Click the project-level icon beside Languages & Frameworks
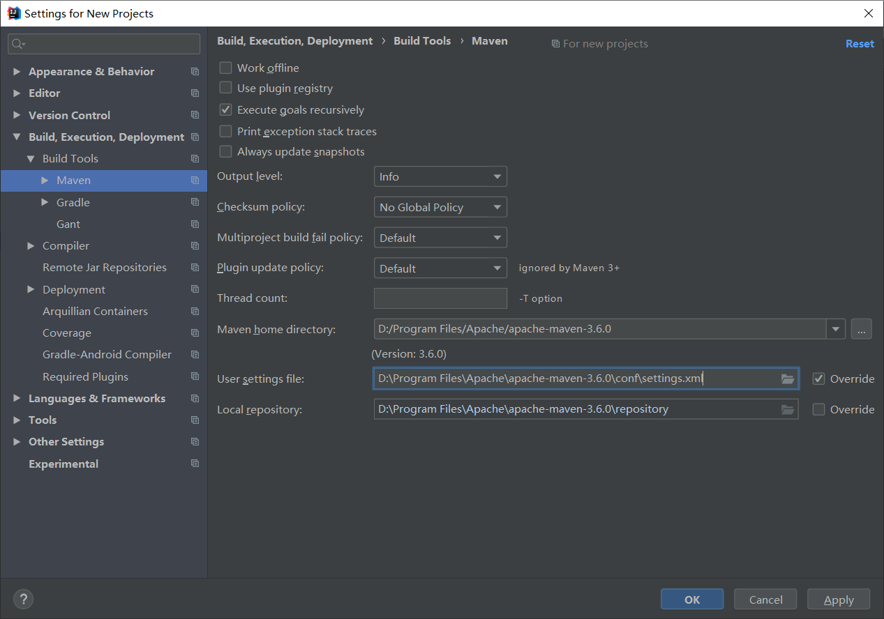884x619 pixels. click(x=195, y=399)
